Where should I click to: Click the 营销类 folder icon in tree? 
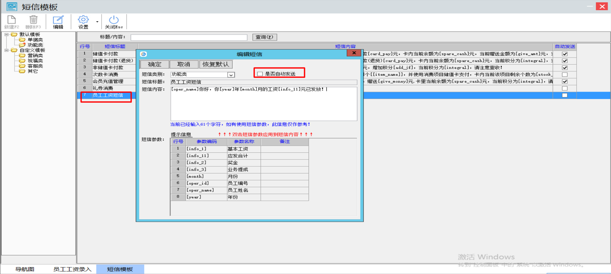pyautogui.click(x=22, y=55)
